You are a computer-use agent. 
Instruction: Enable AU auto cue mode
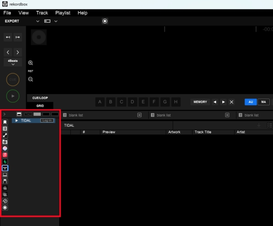click(x=250, y=102)
